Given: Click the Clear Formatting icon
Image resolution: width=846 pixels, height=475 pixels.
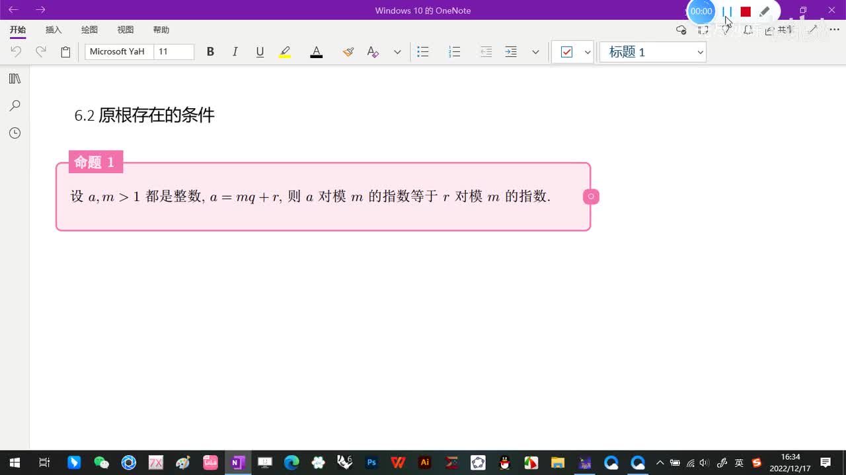Looking at the screenshot, I should click(x=373, y=51).
